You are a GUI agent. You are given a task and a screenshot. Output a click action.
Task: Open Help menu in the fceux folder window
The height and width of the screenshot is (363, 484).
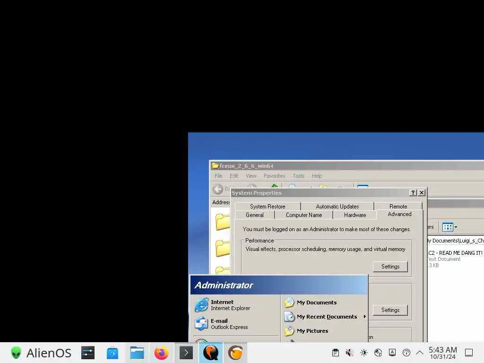(317, 176)
